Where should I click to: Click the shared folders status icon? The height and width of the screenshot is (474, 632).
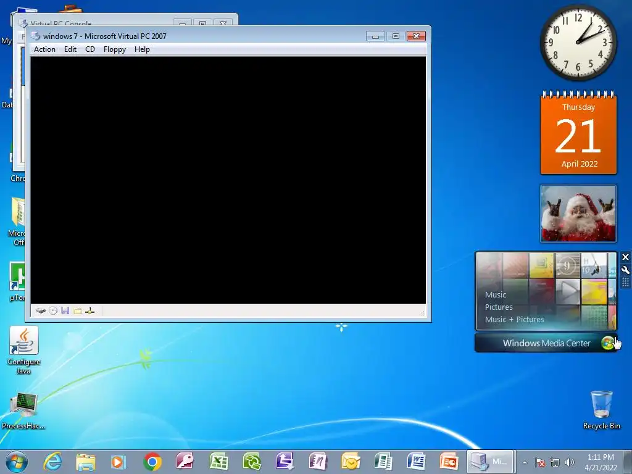pyautogui.click(x=77, y=311)
